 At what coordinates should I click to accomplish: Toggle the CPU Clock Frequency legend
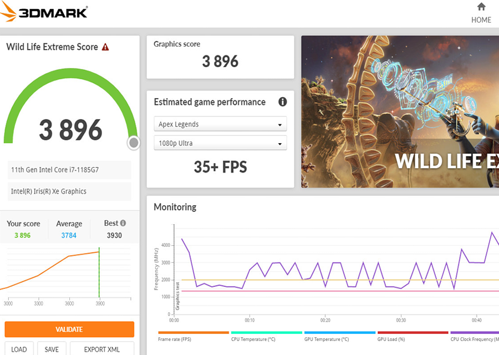click(x=475, y=337)
